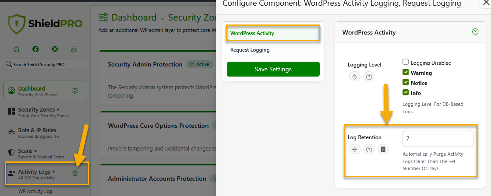Click the search magnifier icon
The width and height of the screenshot is (491, 196).
coord(9,64)
